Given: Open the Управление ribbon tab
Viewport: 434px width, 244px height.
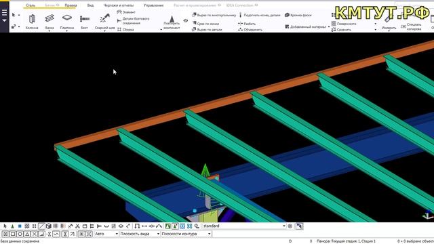Looking at the screenshot, I should pyautogui.click(x=153, y=5).
